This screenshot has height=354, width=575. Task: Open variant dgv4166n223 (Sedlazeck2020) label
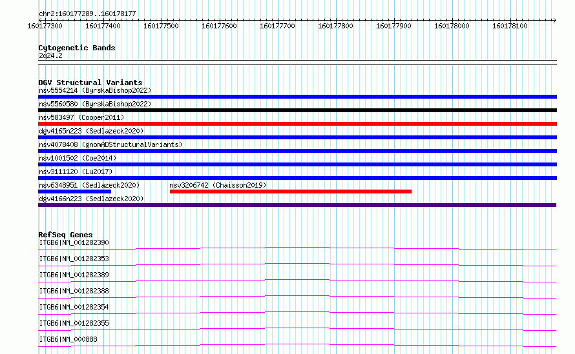click(91, 199)
